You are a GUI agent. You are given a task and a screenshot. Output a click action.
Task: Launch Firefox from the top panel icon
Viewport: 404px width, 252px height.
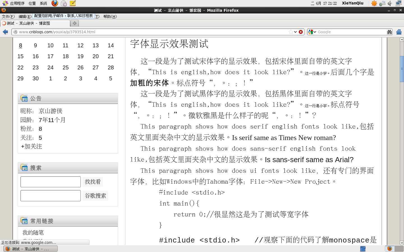click(x=55, y=3)
